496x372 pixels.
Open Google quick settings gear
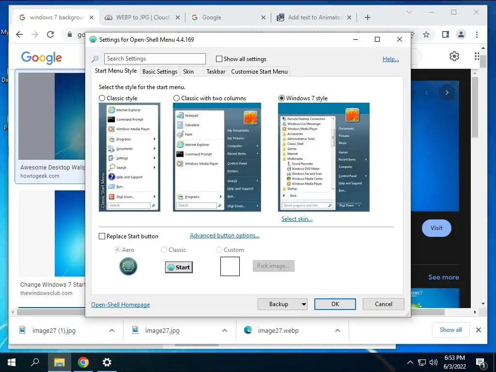454,56
